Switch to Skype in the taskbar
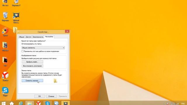The width and height of the screenshot is (187, 105). pos(47,103)
